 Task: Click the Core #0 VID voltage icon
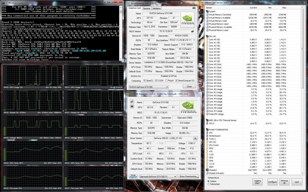(x=207, y=39)
